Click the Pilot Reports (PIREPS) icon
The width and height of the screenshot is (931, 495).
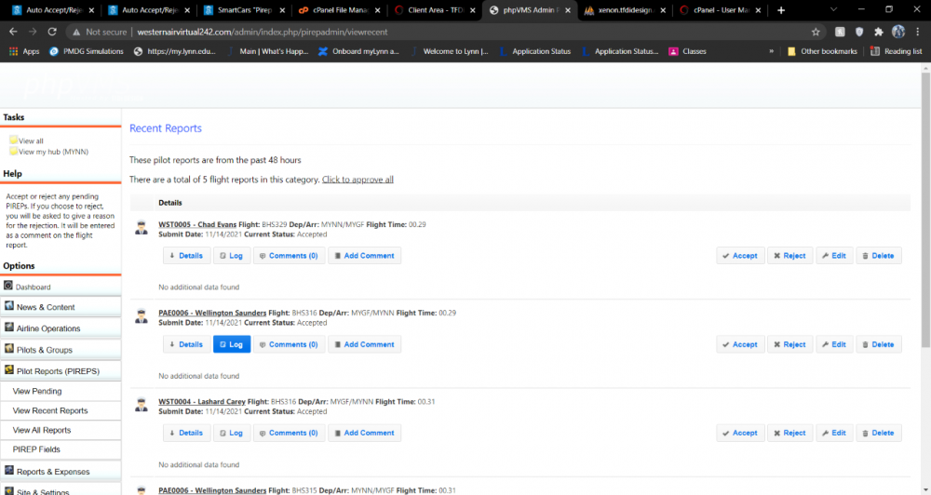tap(9, 369)
